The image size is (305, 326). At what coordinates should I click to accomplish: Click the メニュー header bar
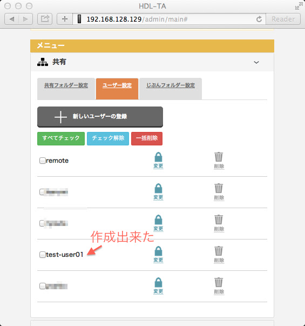[x=152, y=46]
